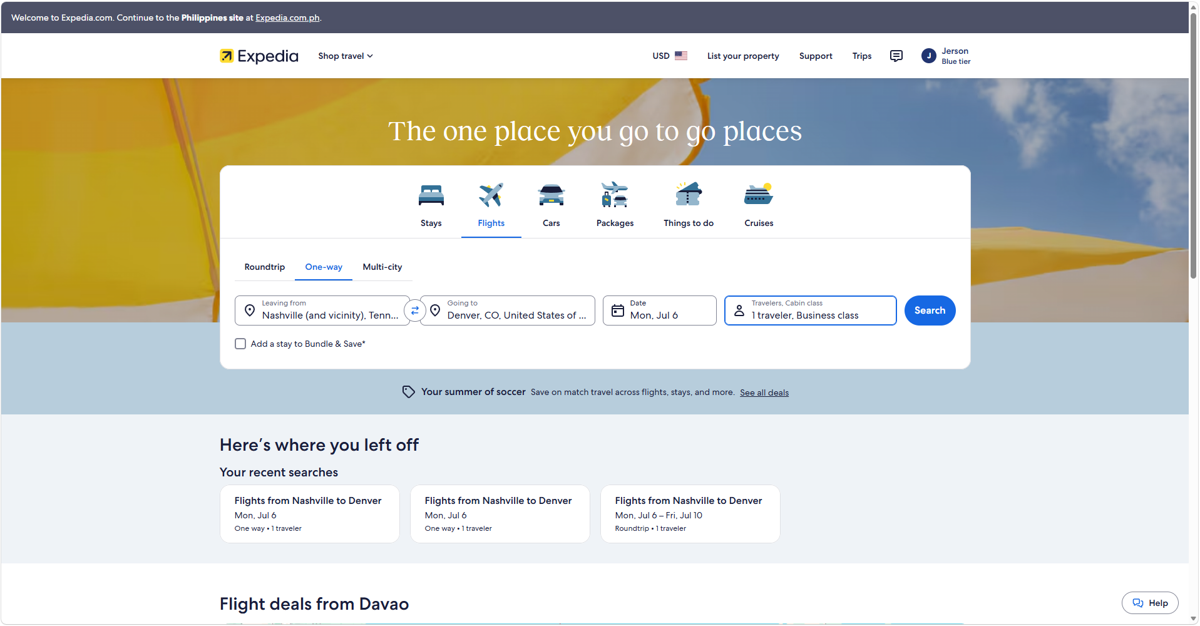Screen dimensions: 1200x626
Task: Select the Flights airplane icon
Action: (x=491, y=195)
